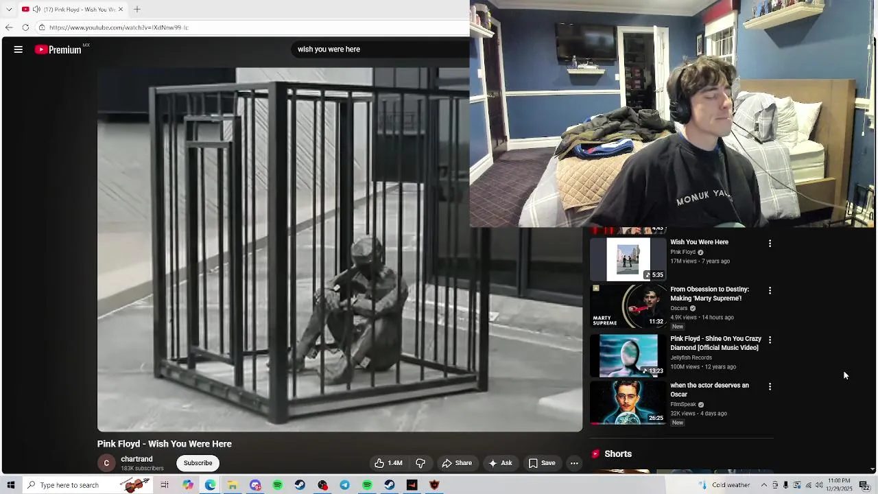
Task: Open the Marty Supreme video thumbnail
Action: coord(628,307)
